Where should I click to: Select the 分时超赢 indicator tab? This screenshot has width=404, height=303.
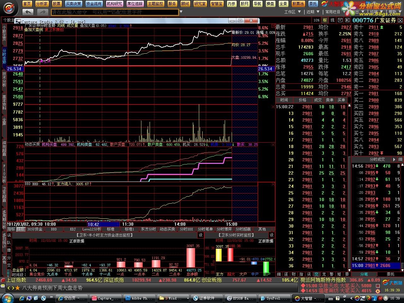[243, 229]
